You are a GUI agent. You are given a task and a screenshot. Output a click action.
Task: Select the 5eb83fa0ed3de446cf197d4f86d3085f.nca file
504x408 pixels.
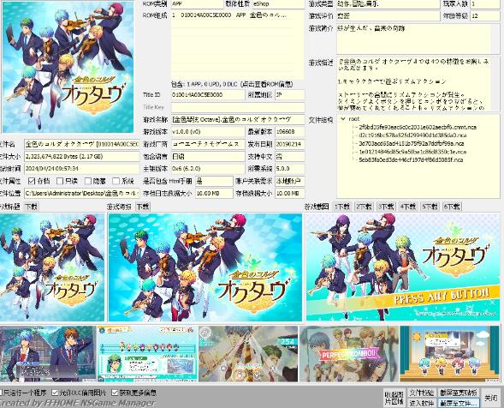(x=411, y=159)
